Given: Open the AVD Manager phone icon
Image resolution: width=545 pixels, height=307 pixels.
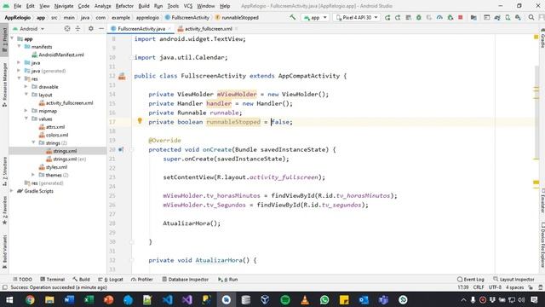Looking at the screenshot, I should tap(508, 17).
